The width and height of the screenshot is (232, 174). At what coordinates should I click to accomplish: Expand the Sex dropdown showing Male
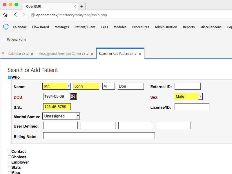point(188,96)
